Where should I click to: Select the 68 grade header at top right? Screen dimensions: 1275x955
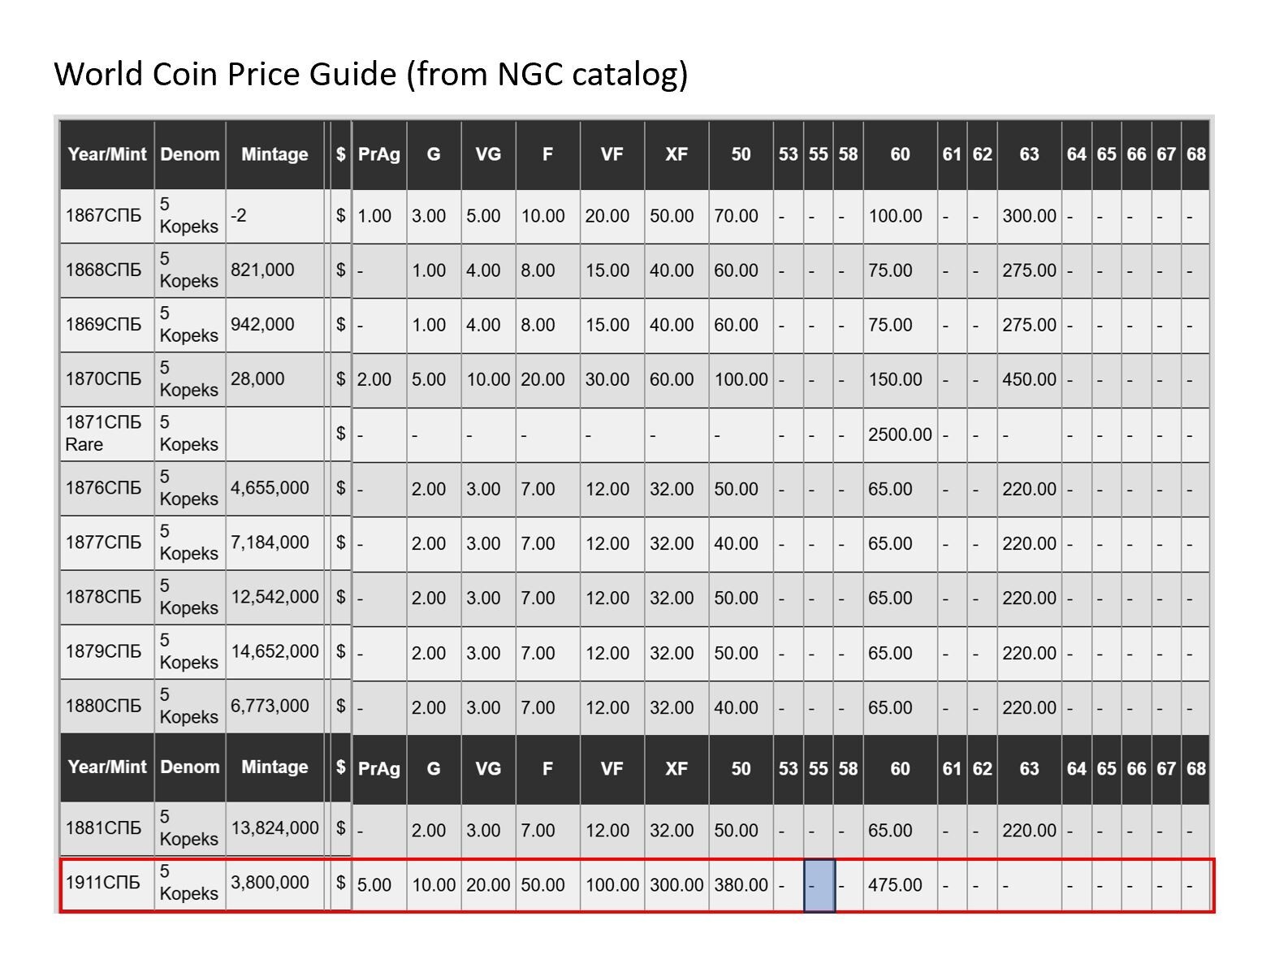pos(1195,154)
